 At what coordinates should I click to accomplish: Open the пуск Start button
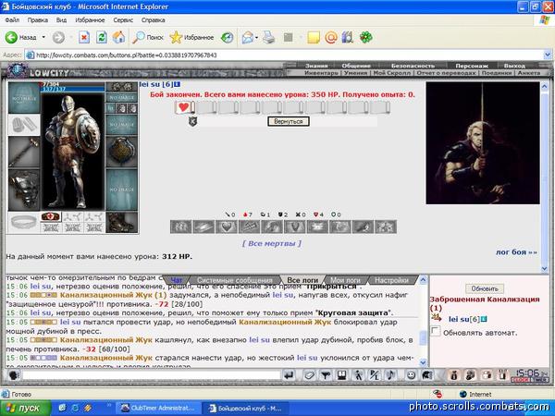[x=25, y=409]
